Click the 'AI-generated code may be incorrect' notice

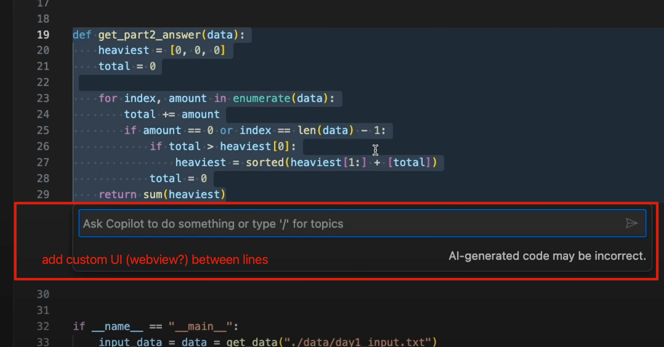pyautogui.click(x=547, y=256)
